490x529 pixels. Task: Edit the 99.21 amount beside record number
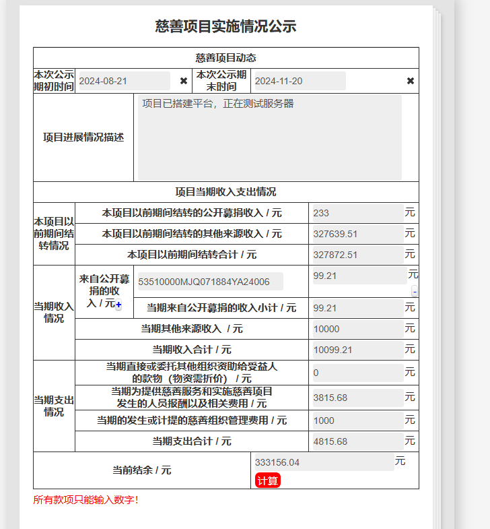coord(357,276)
